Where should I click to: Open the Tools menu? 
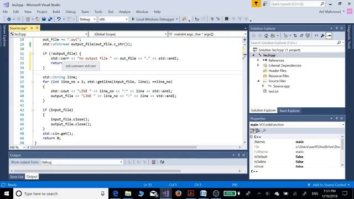click(98, 12)
